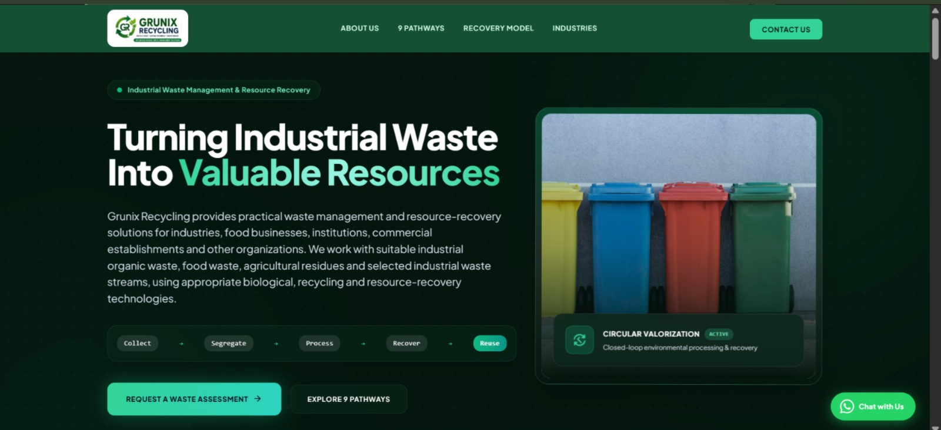Open the About Us menu
The height and width of the screenshot is (430, 941).
point(360,28)
